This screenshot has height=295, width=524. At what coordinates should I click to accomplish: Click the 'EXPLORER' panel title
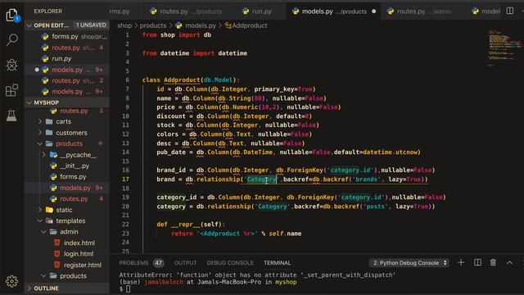point(47,11)
